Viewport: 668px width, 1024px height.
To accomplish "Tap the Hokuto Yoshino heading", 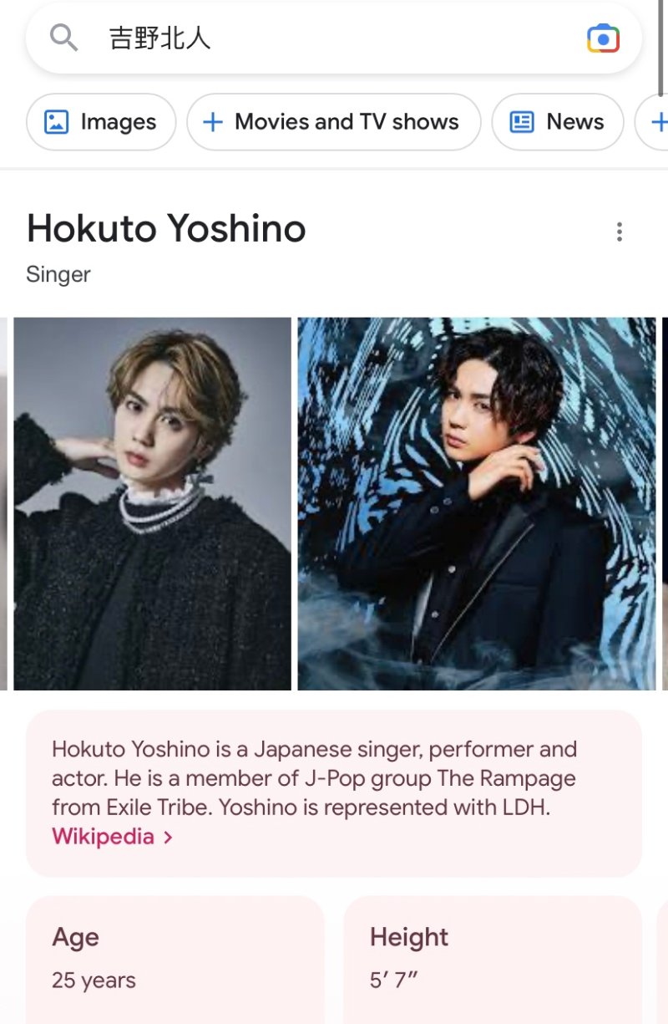I will click(x=166, y=229).
